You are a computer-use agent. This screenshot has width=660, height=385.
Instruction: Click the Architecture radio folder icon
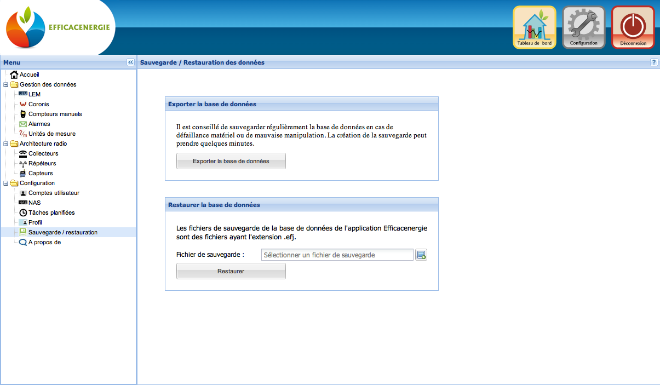click(x=14, y=143)
